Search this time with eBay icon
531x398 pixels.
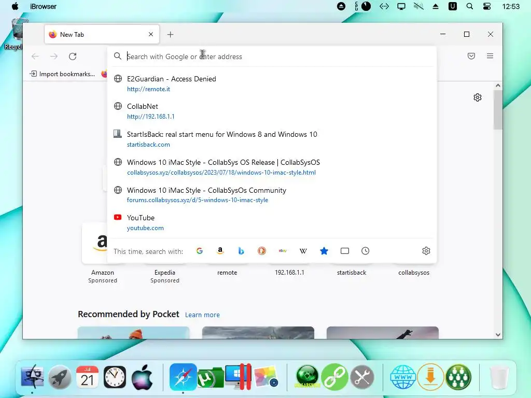click(283, 251)
